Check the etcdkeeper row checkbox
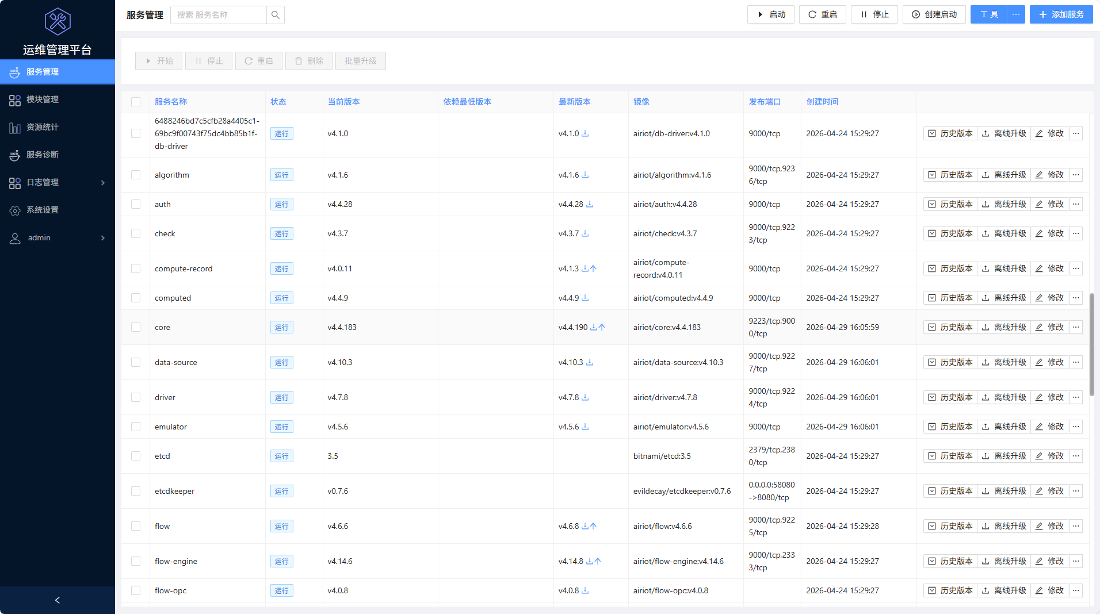1100x614 pixels. pyautogui.click(x=136, y=491)
